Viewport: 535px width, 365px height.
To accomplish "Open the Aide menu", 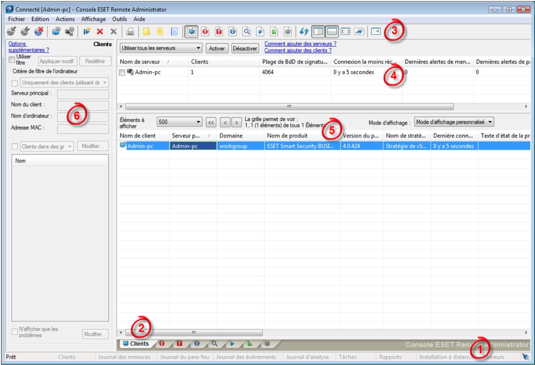I will pos(139,19).
